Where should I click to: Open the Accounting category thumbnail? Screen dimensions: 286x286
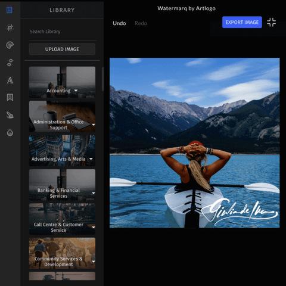62,82
